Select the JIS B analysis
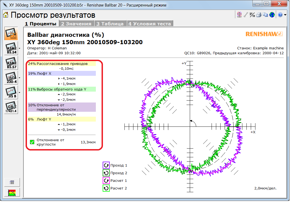The image size is (290, 202). pyautogui.click(x=11, y=92)
